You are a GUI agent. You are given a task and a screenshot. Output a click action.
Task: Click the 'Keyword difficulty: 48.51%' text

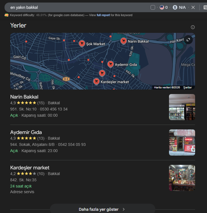click(28, 15)
